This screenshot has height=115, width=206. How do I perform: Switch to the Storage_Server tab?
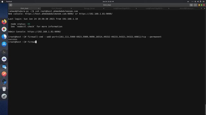89,8
